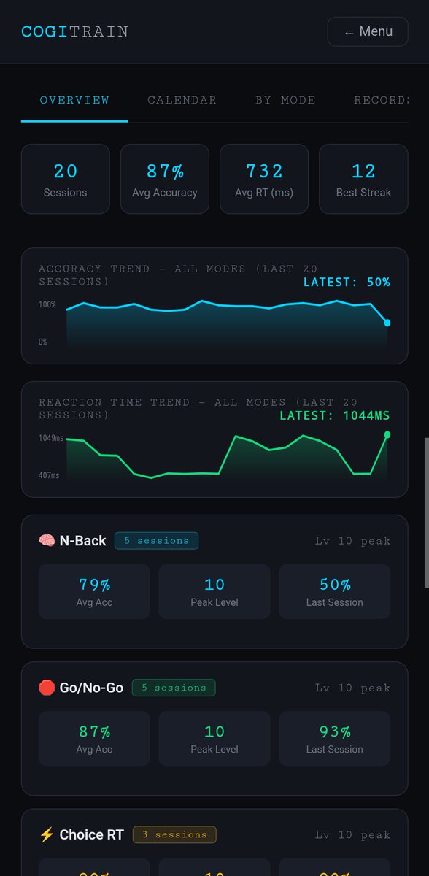Click the 407ms axis label
This screenshot has width=429, height=876.
[x=50, y=475]
